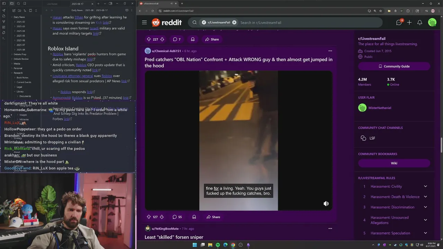443x249 pixels.
Task: Remove the r/LivestreamFail search filter
Action: click(234, 22)
